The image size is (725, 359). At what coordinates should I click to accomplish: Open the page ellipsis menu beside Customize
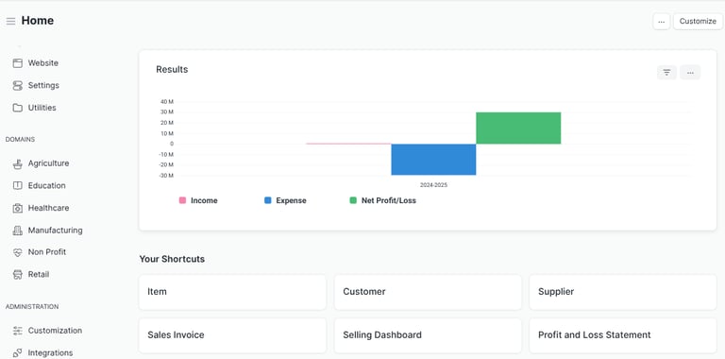point(661,22)
